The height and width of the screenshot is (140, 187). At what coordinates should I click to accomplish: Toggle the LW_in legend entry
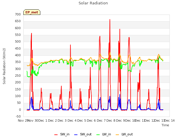coord(104,134)
